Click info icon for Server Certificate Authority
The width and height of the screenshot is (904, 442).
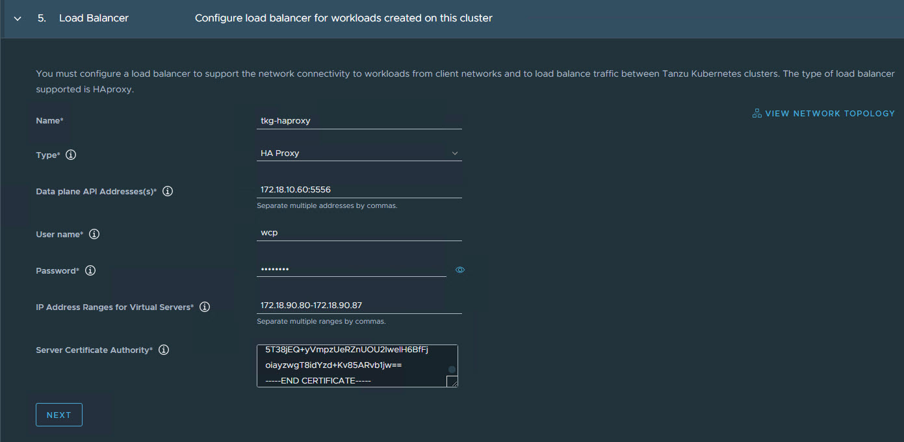pyautogui.click(x=164, y=350)
